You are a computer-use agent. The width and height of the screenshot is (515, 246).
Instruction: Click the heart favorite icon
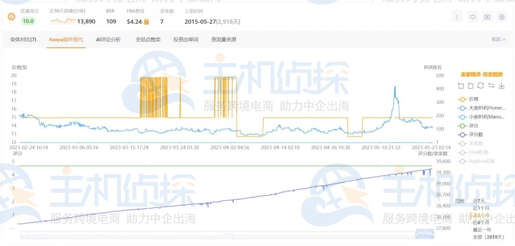472,17
